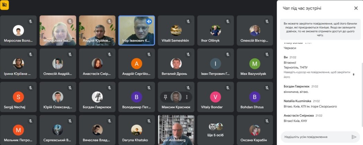Click Bohdan Dhzus participant tile
363x145 pixels.
255,97
